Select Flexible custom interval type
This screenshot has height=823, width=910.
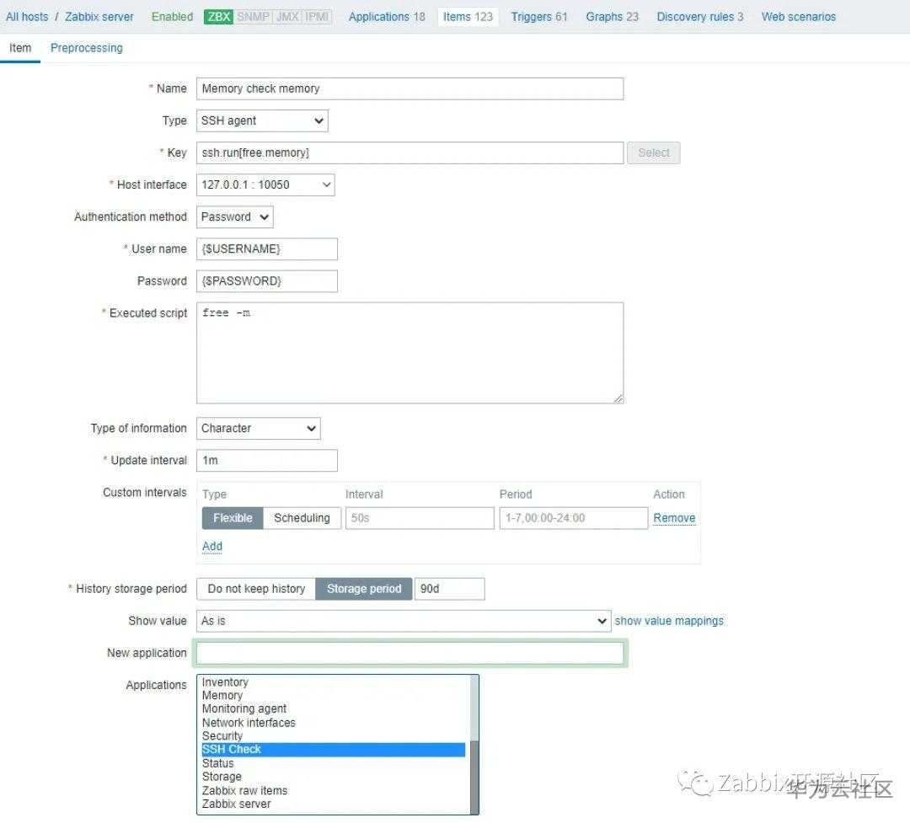point(233,518)
